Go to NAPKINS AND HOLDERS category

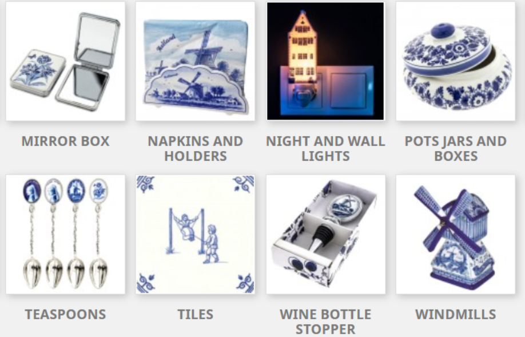pyautogui.click(x=195, y=148)
